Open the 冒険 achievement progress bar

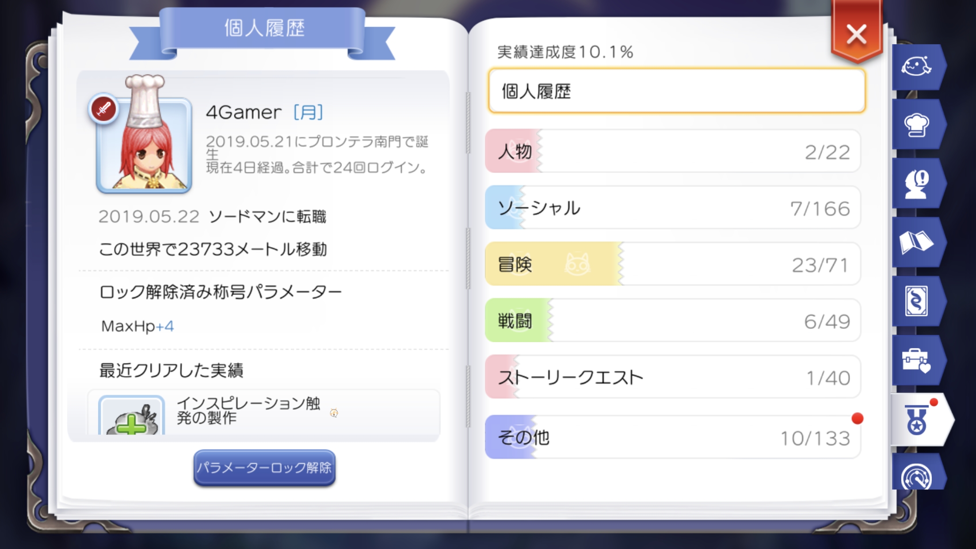(672, 264)
